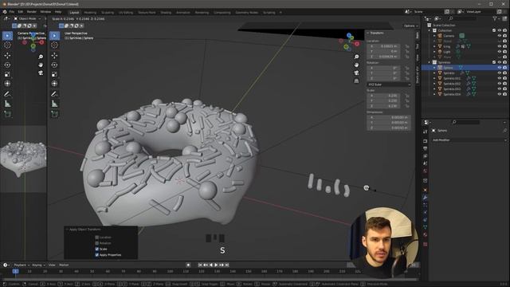The height and width of the screenshot is (287, 510).
Task: Select the Cursor tool in the main User Perspective viewport
Action: [54, 45]
